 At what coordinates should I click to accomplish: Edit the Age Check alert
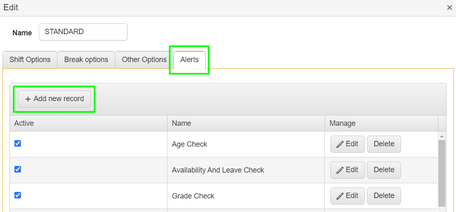[348, 144]
